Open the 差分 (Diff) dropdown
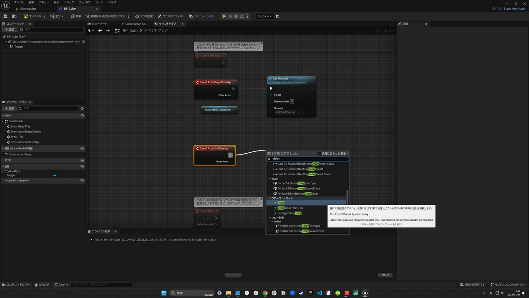Image resolution: width=529 pixels, height=298 pixels. click(x=57, y=16)
